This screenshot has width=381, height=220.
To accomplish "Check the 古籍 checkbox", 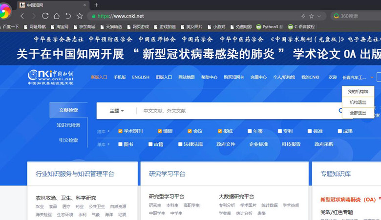I will (150, 144).
